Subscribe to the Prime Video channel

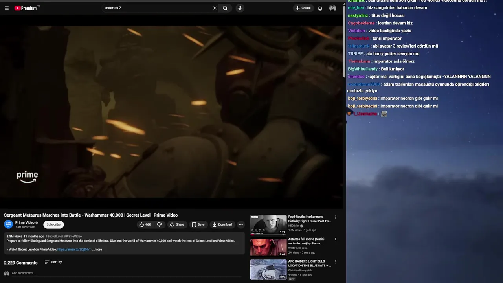[x=53, y=224]
